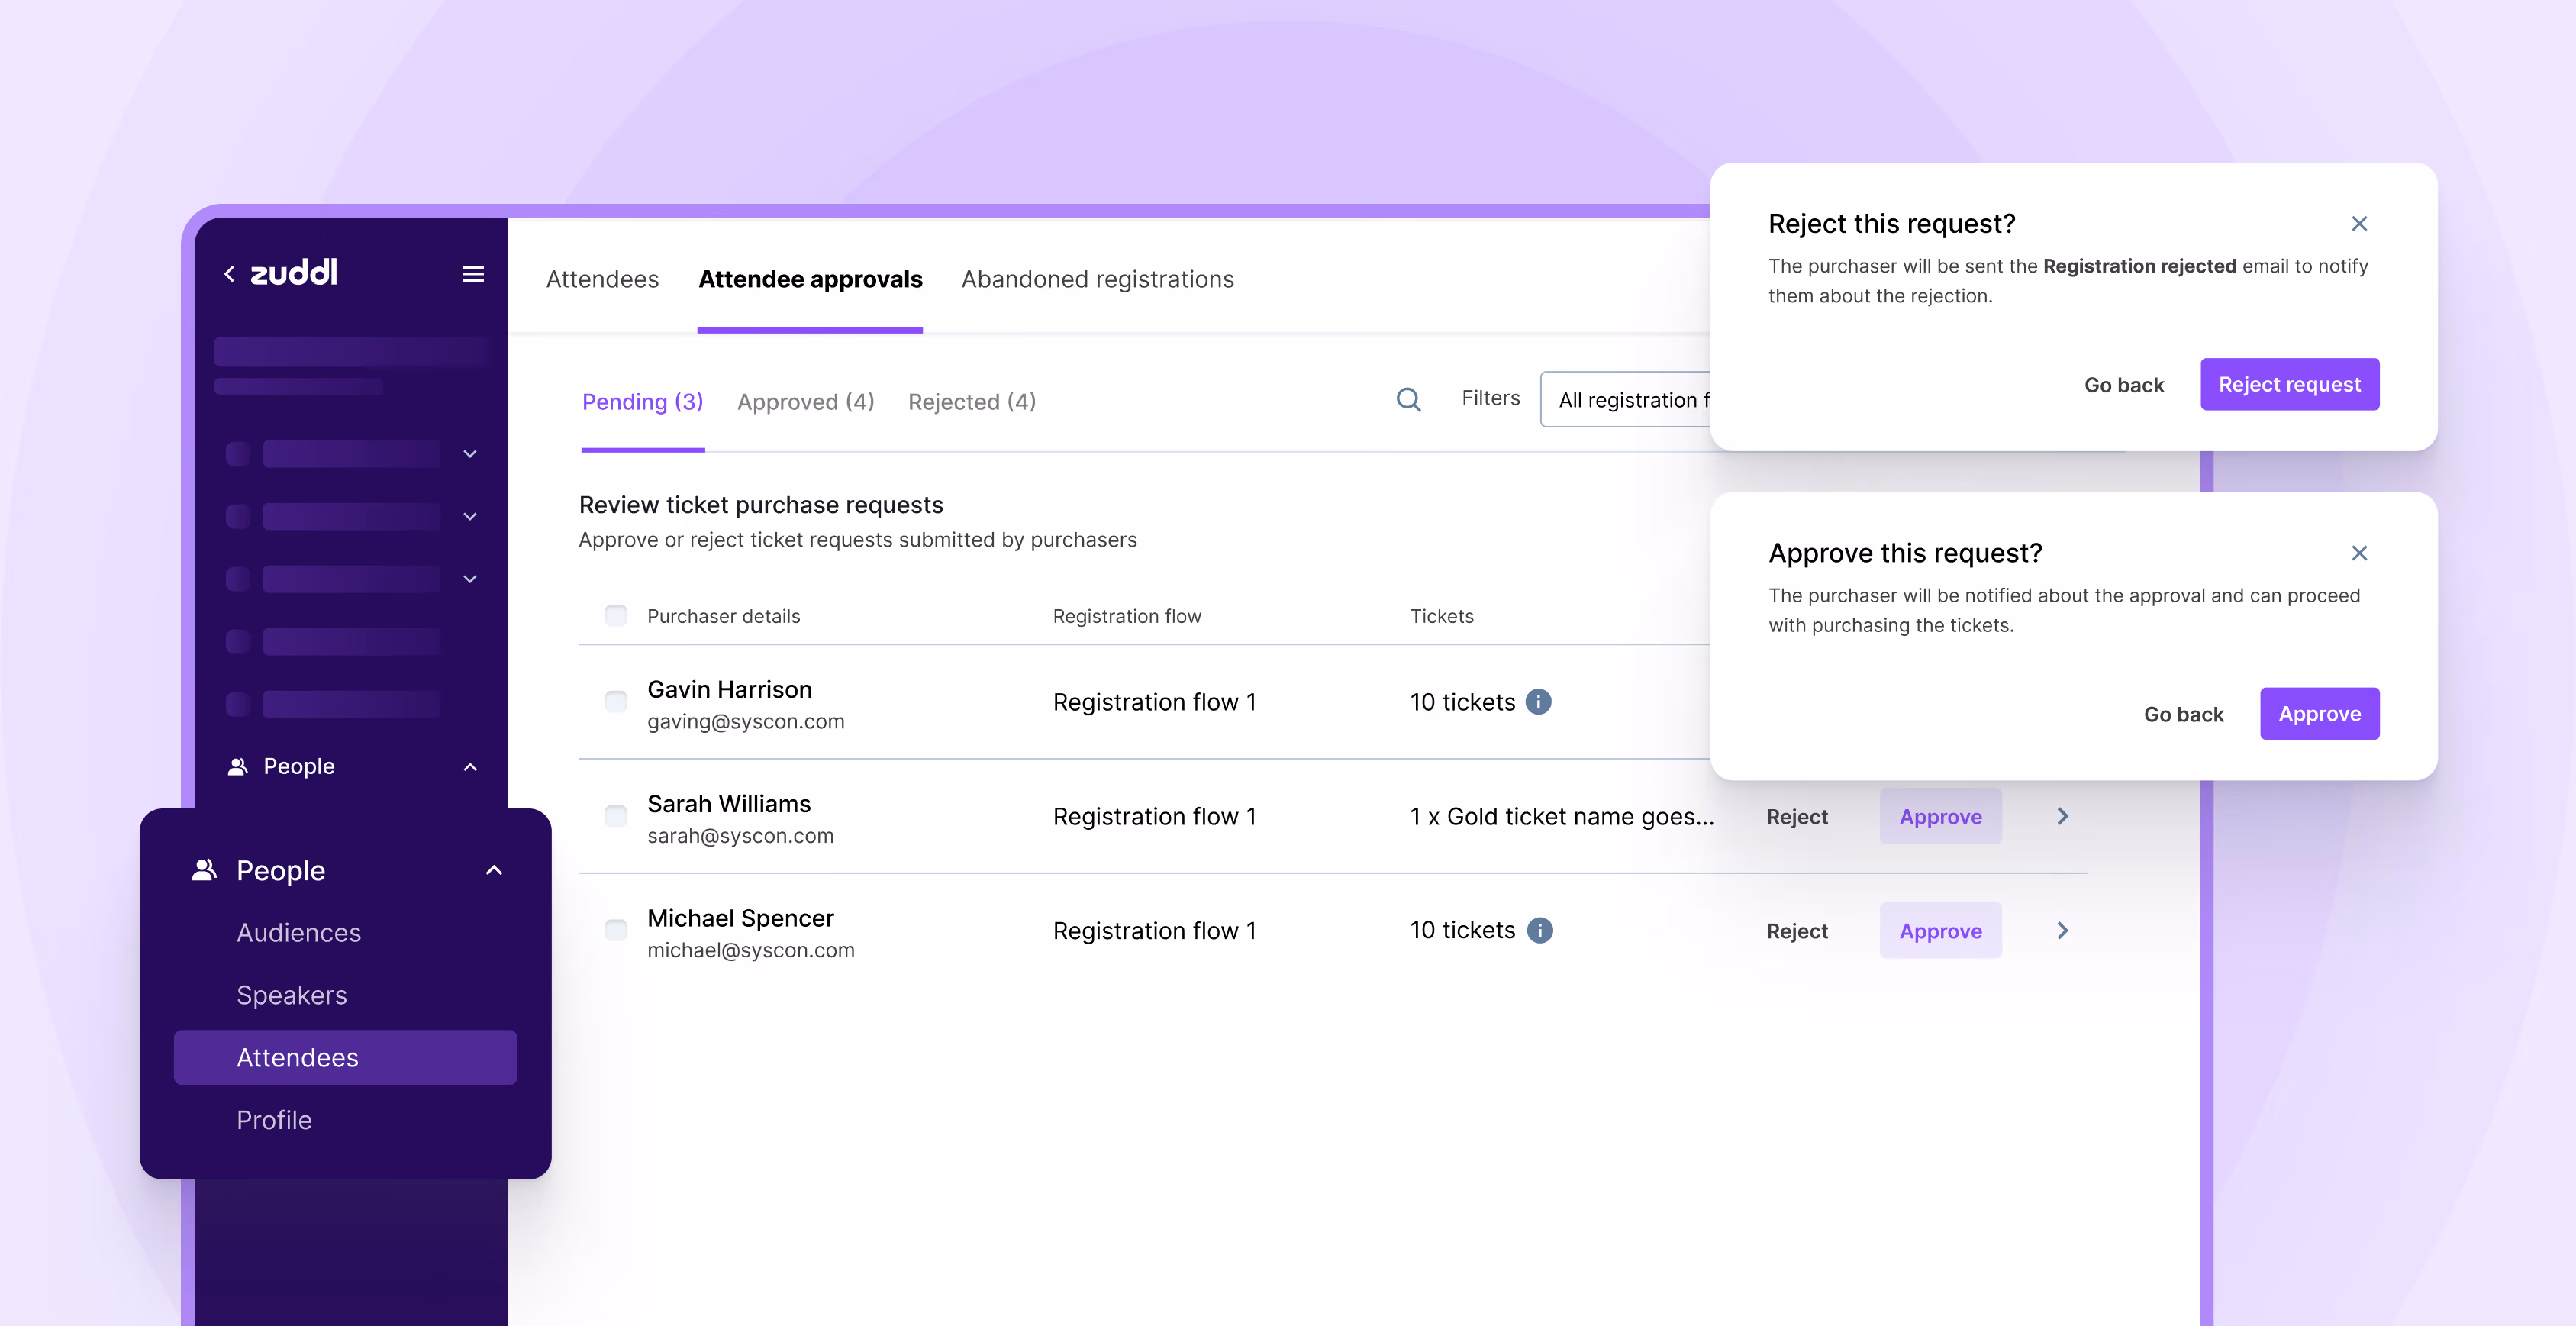Click Registration flow 1 in Michael Spencer's row

[1154, 931]
